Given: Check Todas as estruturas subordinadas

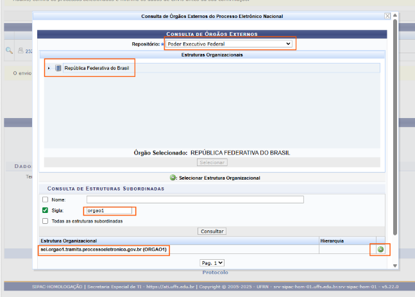Looking at the screenshot, I should (45, 221).
